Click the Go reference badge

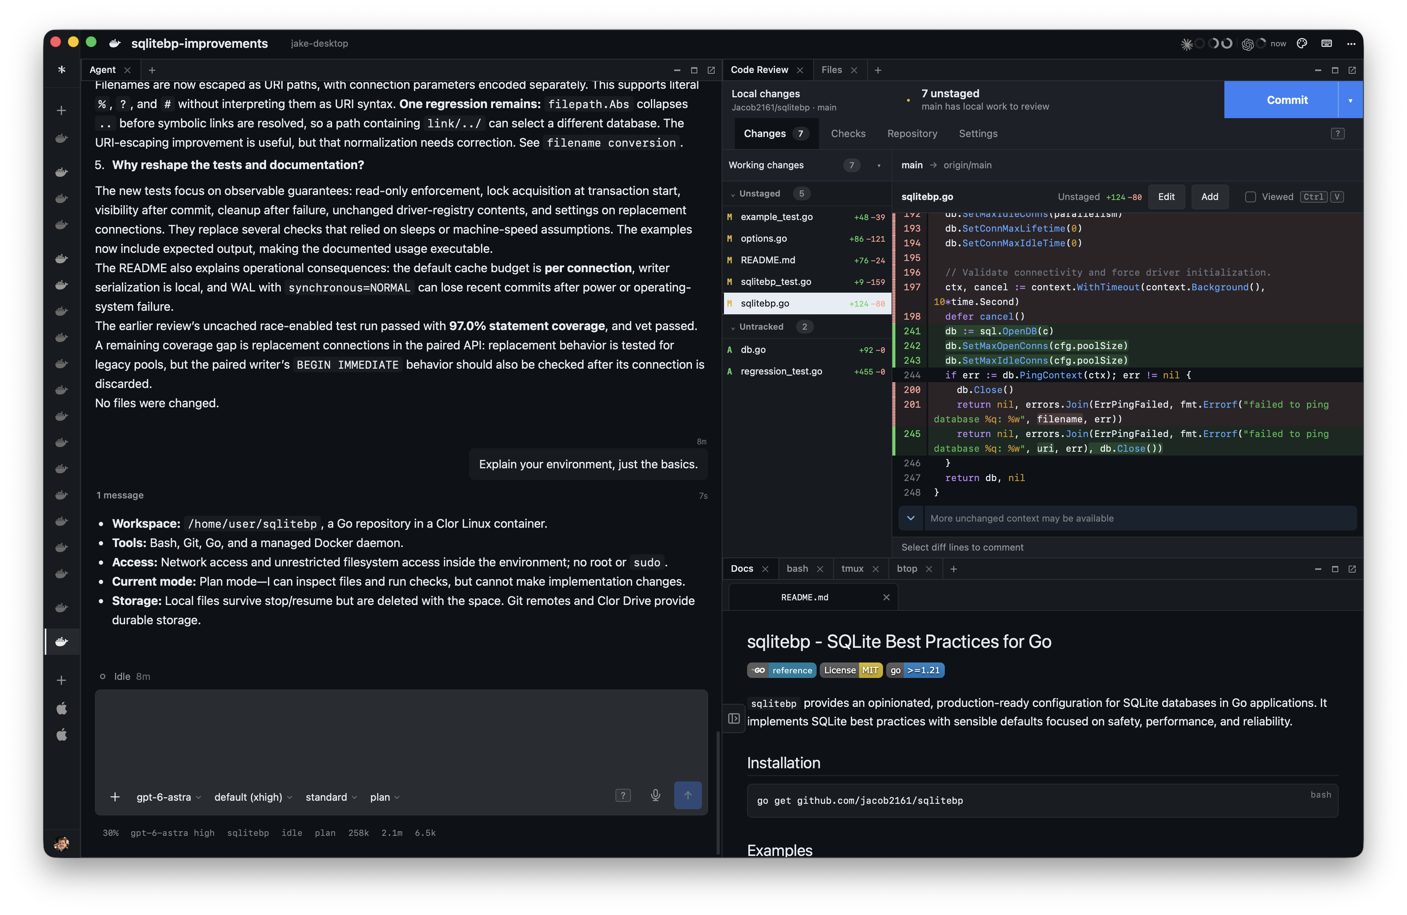781,670
